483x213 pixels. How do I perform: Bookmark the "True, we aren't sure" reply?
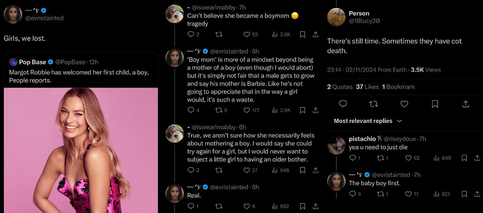(x=302, y=170)
